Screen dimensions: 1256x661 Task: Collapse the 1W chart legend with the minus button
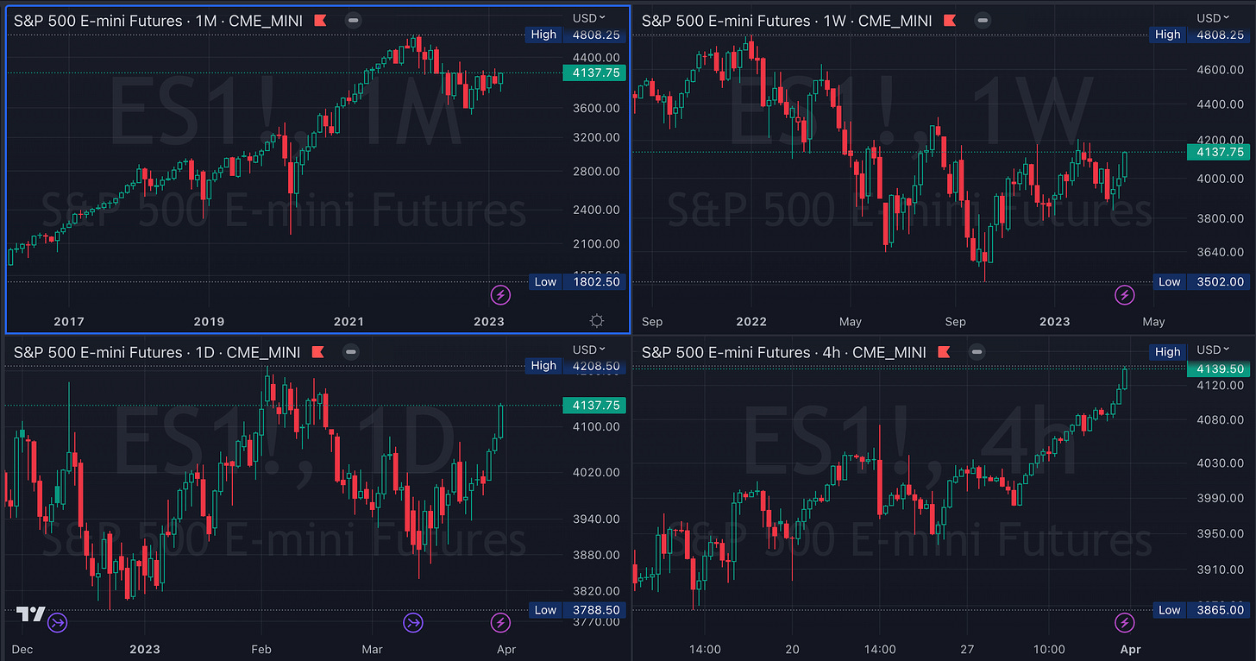coord(983,20)
